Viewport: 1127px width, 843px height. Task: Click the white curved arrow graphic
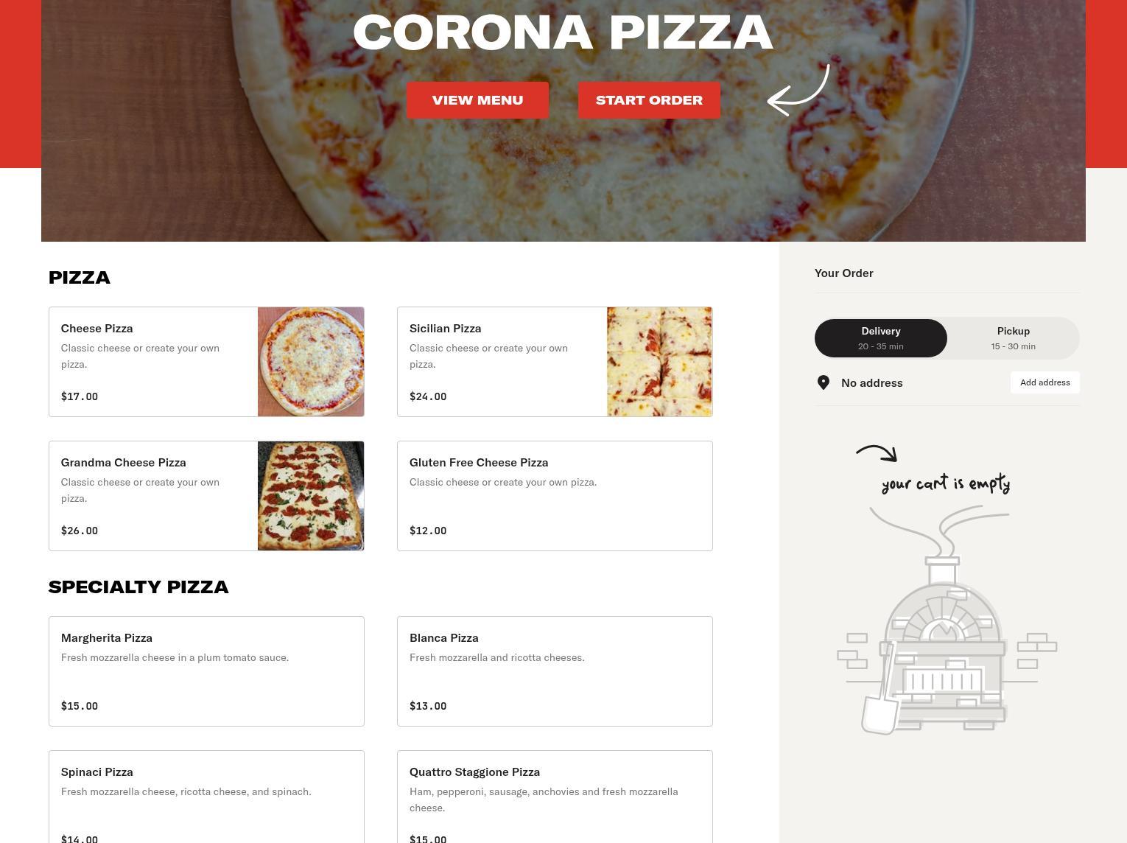(x=798, y=90)
